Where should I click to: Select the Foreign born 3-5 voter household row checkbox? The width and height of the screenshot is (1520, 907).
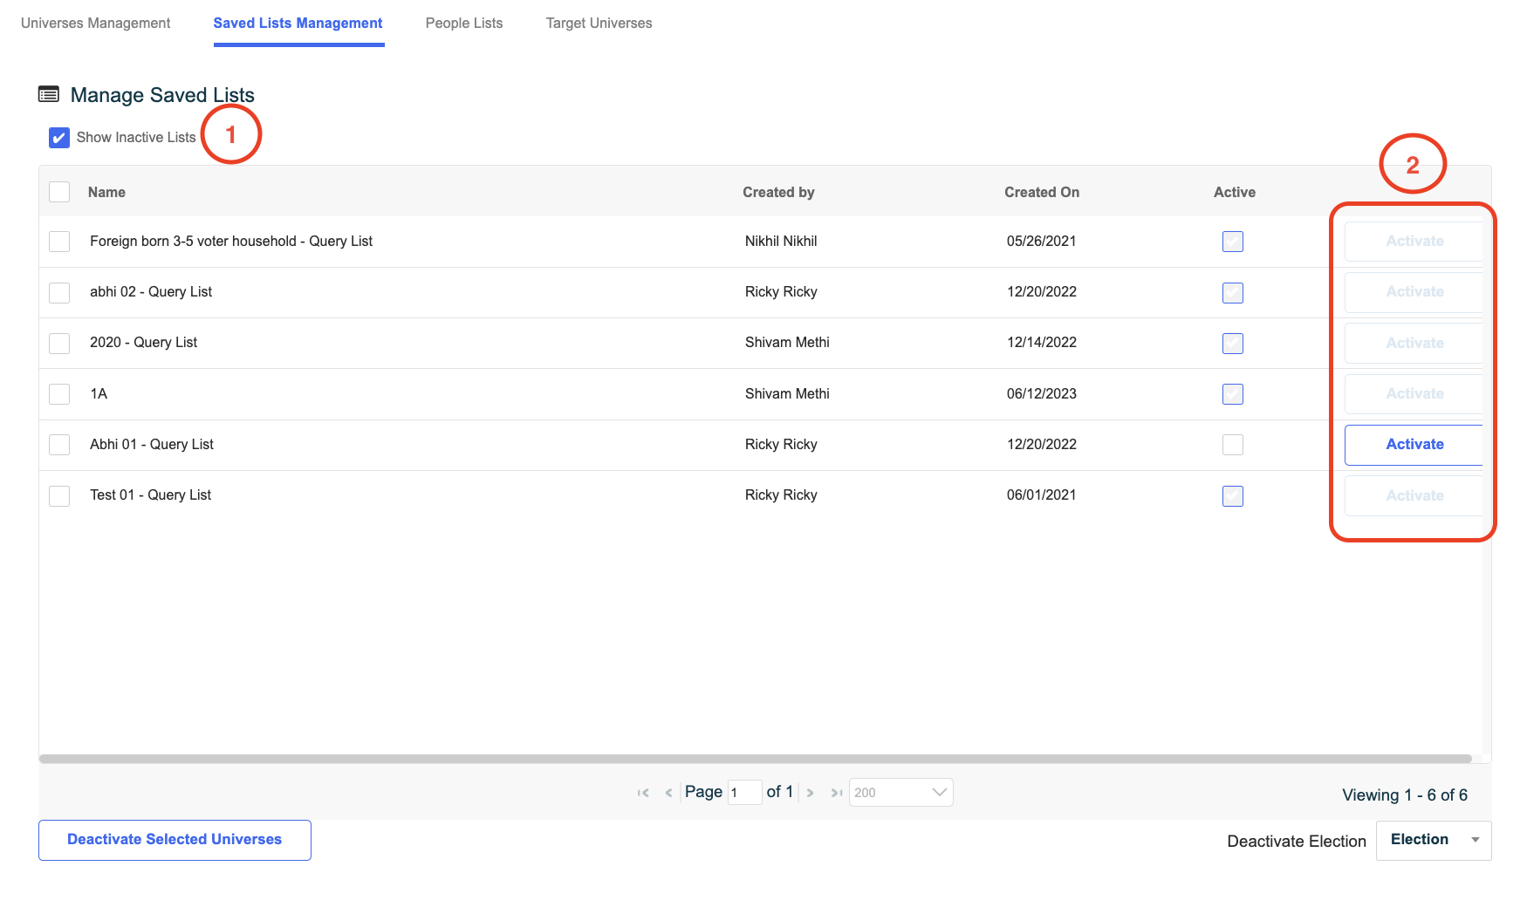tap(59, 242)
